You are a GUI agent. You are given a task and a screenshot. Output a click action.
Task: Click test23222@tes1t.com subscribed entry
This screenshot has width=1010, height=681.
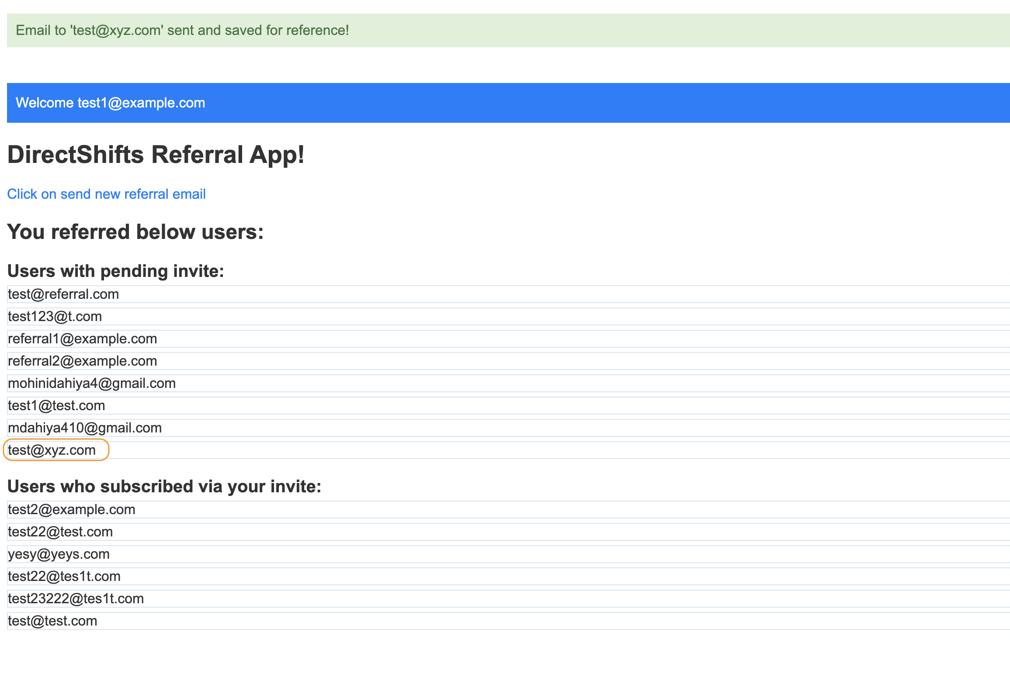(76, 598)
